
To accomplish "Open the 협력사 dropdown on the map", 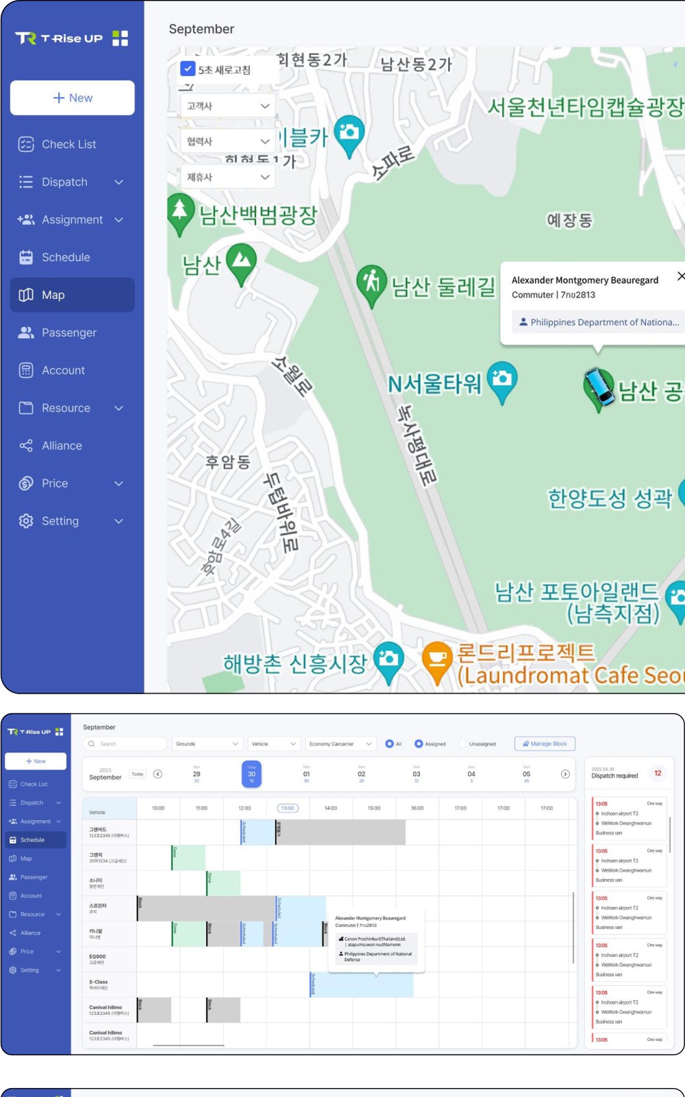I will tap(228, 141).
